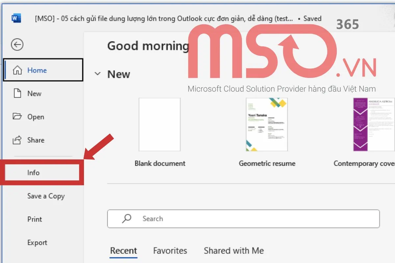Image resolution: width=395 pixels, height=263 pixels.
Task: Click the New document icon in sidebar
Action: [x=17, y=93]
